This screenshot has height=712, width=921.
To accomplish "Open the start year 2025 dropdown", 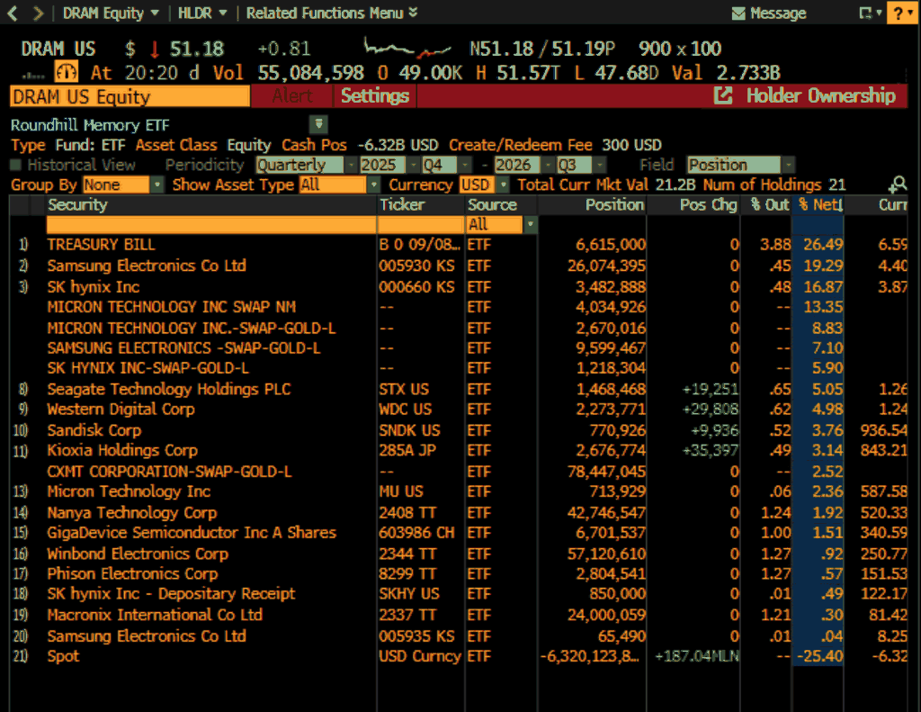I will [x=389, y=165].
